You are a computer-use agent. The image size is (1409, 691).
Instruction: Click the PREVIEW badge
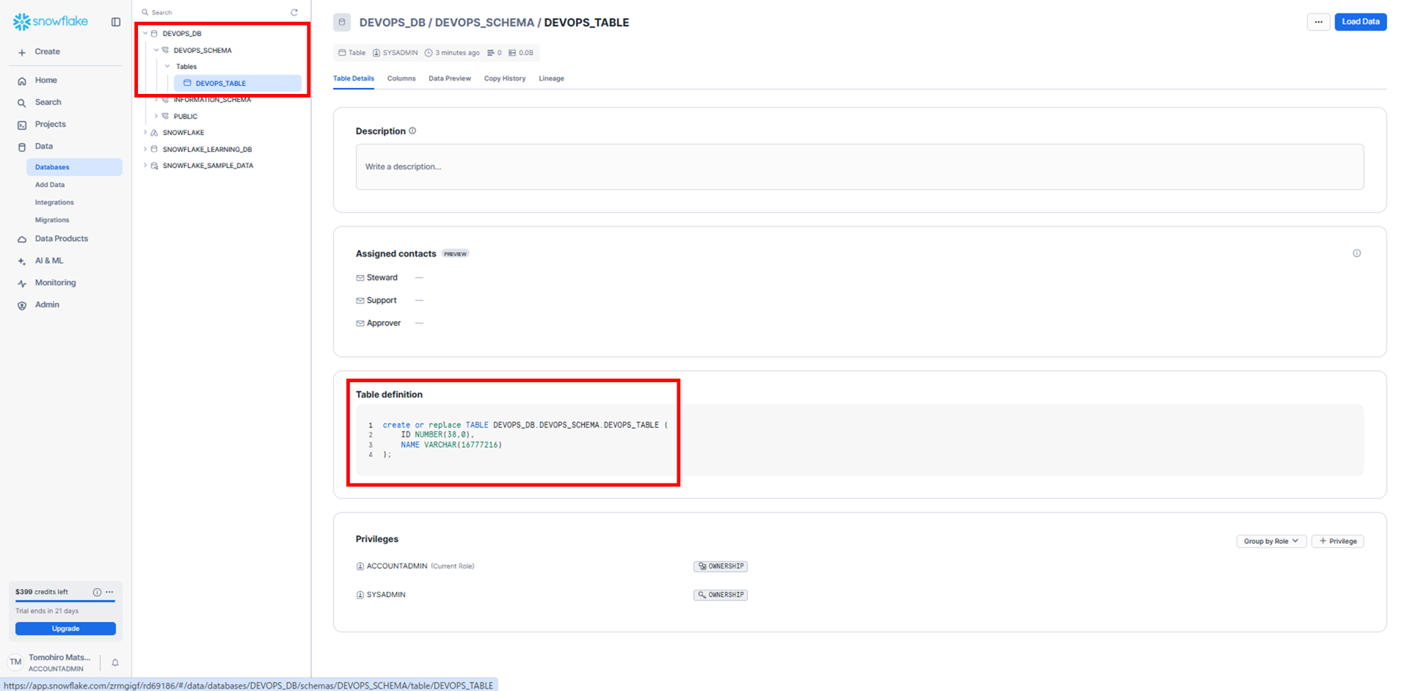(x=455, y=254)
